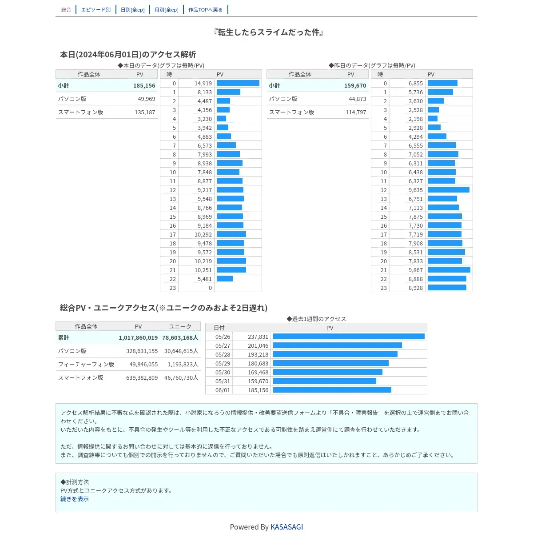Click page title 転生したらスライムだった件
Screen dimensions: 533x534
pyautogui.click(x=268, y=32)
